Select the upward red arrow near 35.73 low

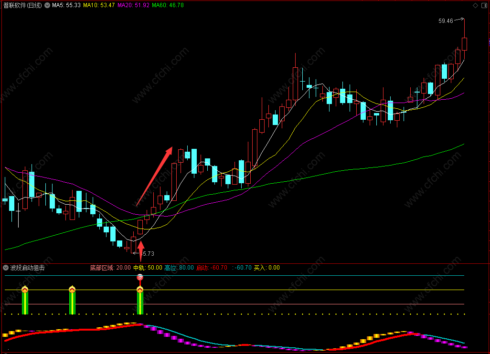[x=141, y=250]
